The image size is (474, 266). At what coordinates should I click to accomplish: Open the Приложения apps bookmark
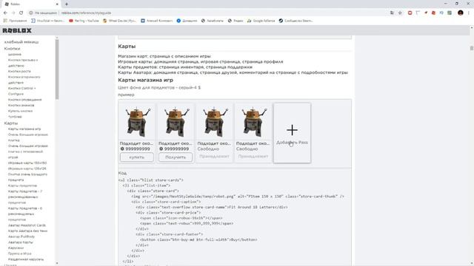(15, 21)
